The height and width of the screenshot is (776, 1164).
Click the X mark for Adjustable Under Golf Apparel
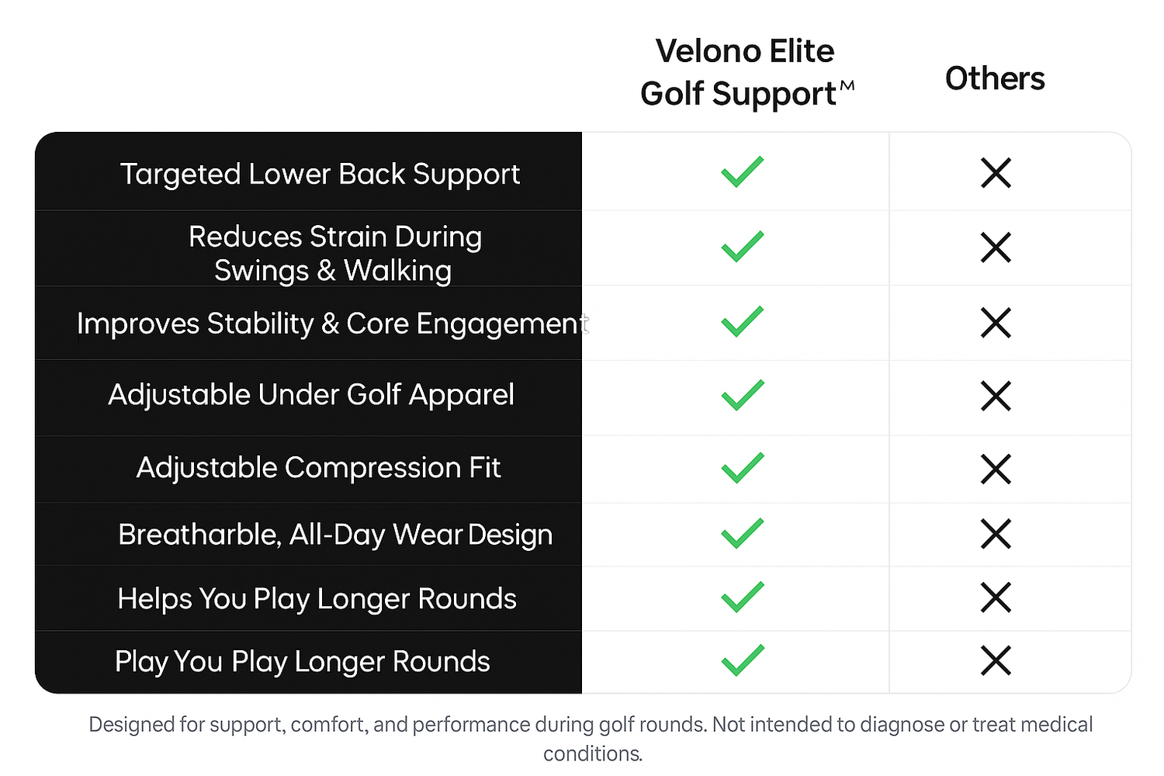pyautogui.click(x=996, y=396)
